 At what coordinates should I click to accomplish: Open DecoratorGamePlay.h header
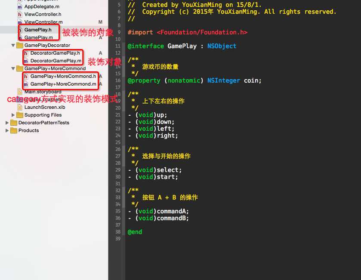(55, 53)
